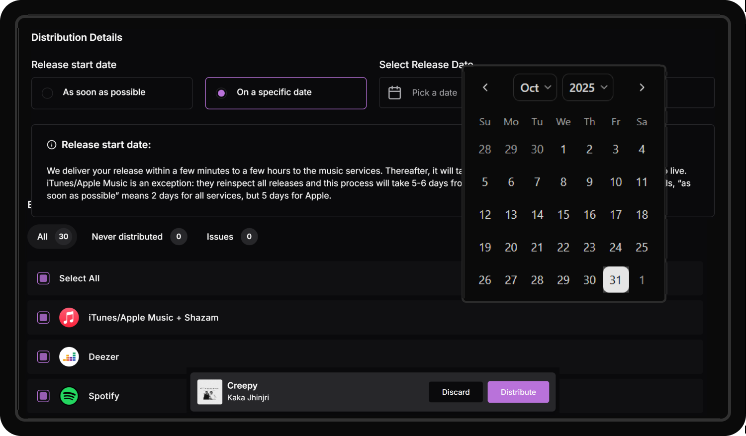
Task: Open the 2025 year dropdown
Action: pos(588,87)
